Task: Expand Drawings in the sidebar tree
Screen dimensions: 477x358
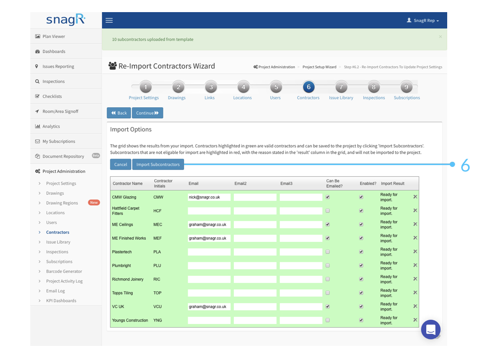Action: pyautogui.click(x=40, y=193)
